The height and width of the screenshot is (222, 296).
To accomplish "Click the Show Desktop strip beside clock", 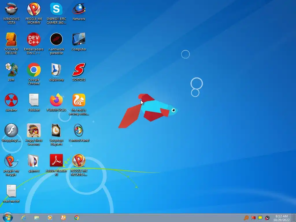I will (294, 218).
